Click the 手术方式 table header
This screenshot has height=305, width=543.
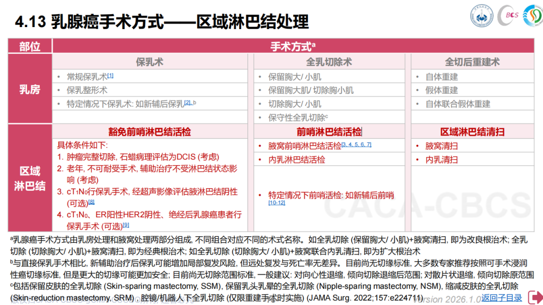click(293, 47)
